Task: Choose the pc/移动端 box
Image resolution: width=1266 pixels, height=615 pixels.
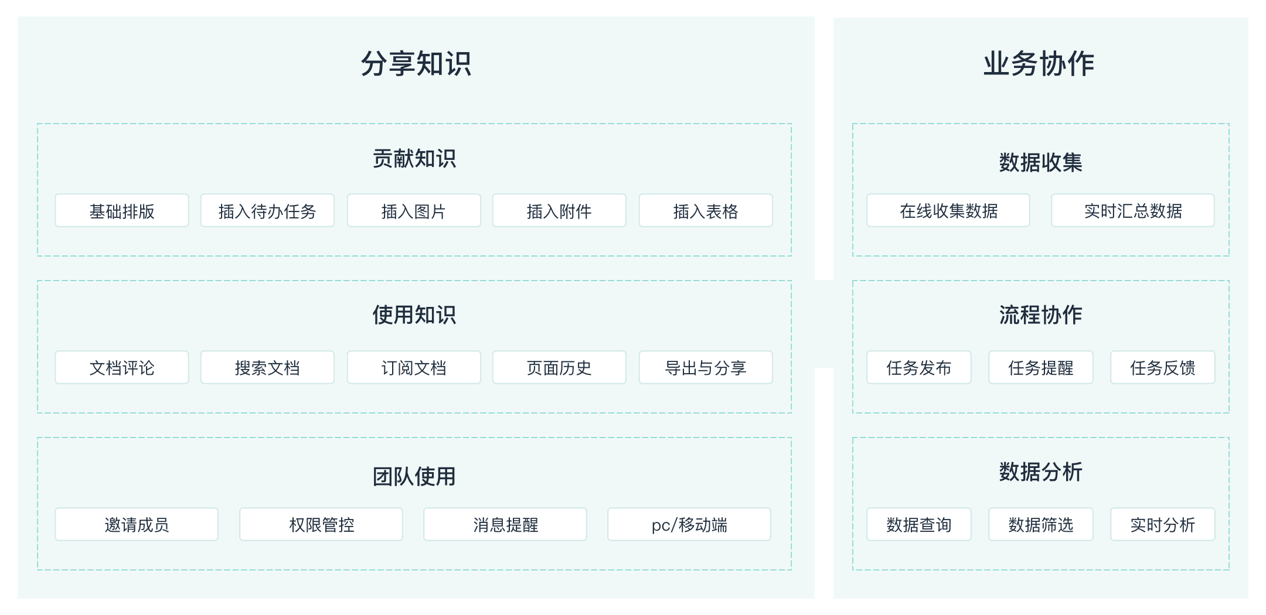Action: click(689, 525)
